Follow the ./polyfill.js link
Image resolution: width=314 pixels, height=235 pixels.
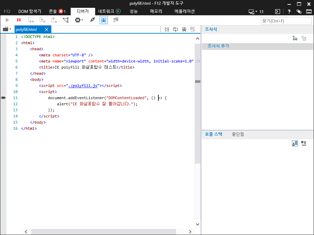(83, 86)
